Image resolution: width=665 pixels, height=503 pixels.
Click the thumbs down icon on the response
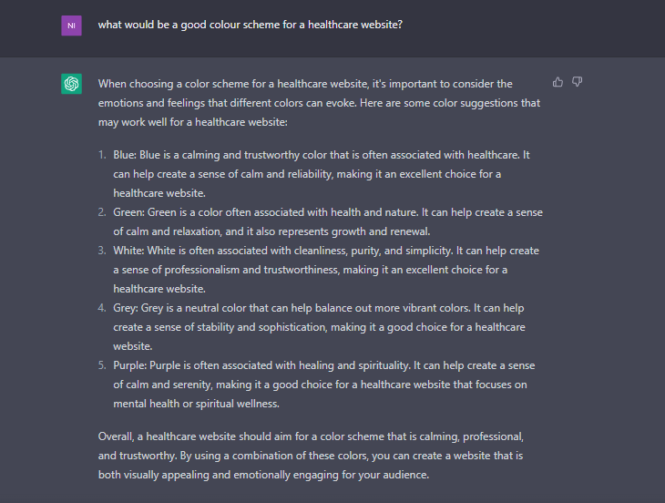[x=577, y=82]
